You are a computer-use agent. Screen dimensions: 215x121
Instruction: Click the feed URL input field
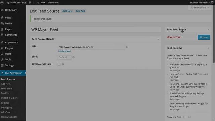[x=91, y=47]
